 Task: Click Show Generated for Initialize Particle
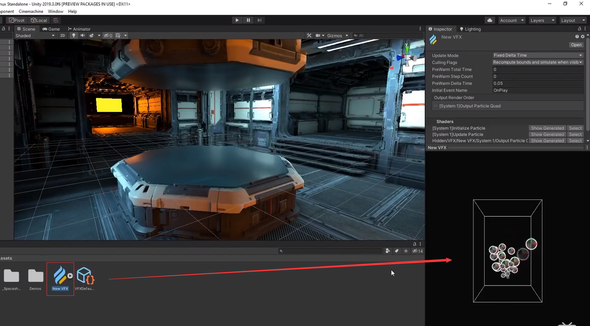pyautogui.click(x=547, y=128)
